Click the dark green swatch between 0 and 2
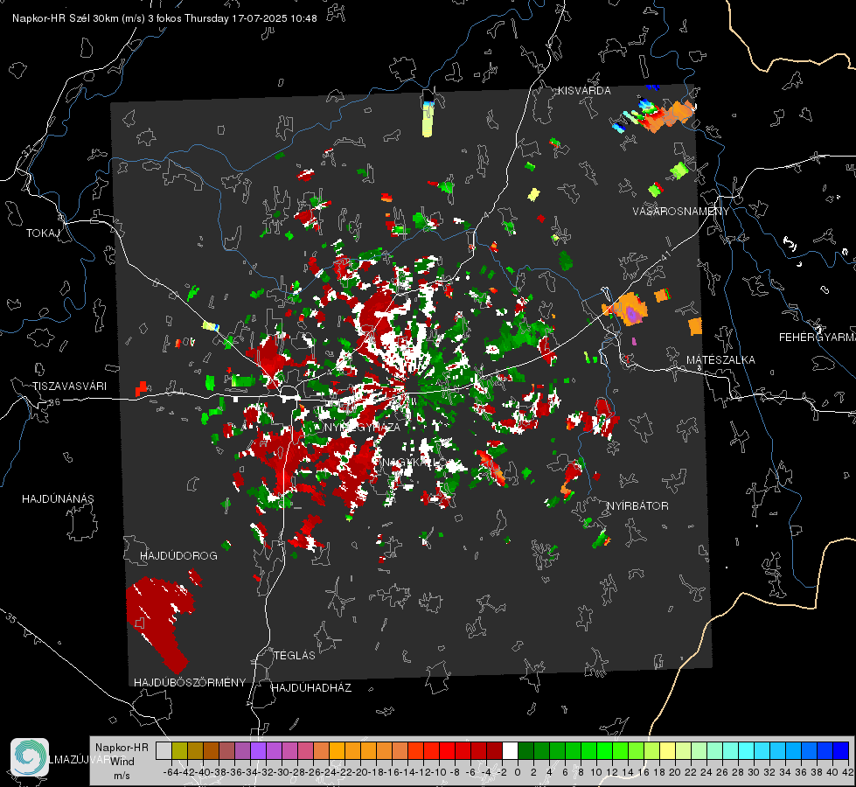This screenshot has width=856, height=787. pyautogui.click(x=525, y=750)
